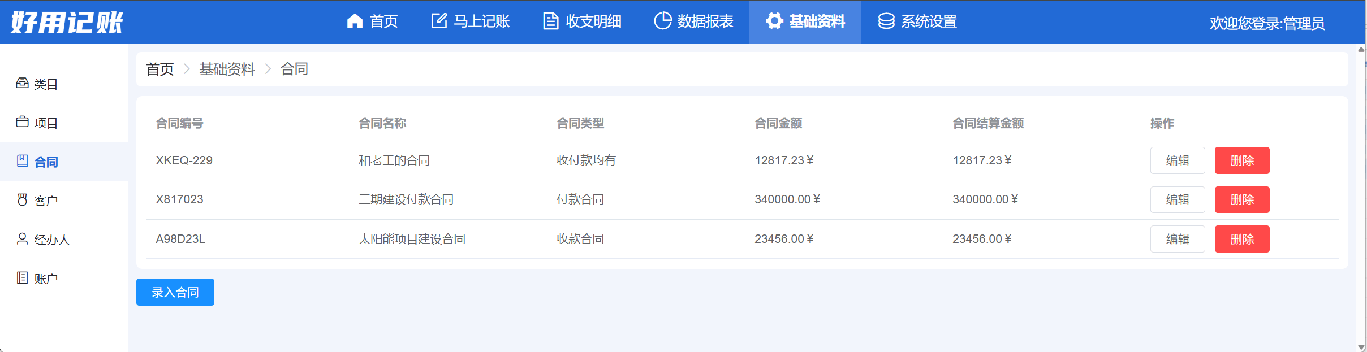Edit contract A98D23L
Screen dimensions: 1367x352
pyautogui.click(x=1178, y=239)
